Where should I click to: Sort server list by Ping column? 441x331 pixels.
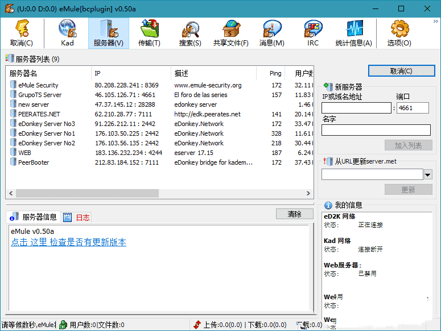[x=275, y=73]
